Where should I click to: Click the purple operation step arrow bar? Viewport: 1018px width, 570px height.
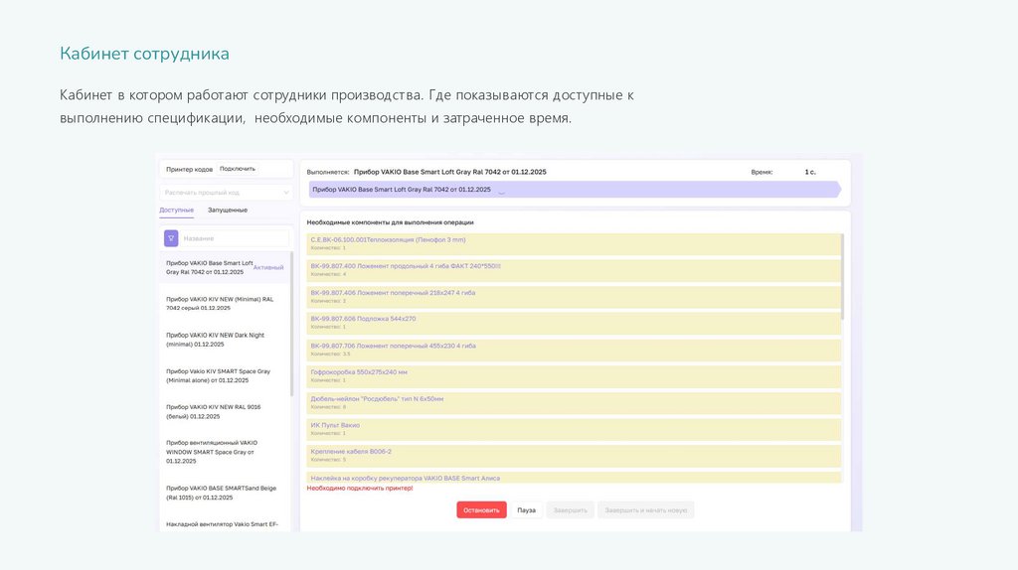[575, 190]
